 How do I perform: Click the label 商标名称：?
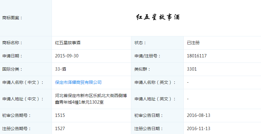[12, 43]
